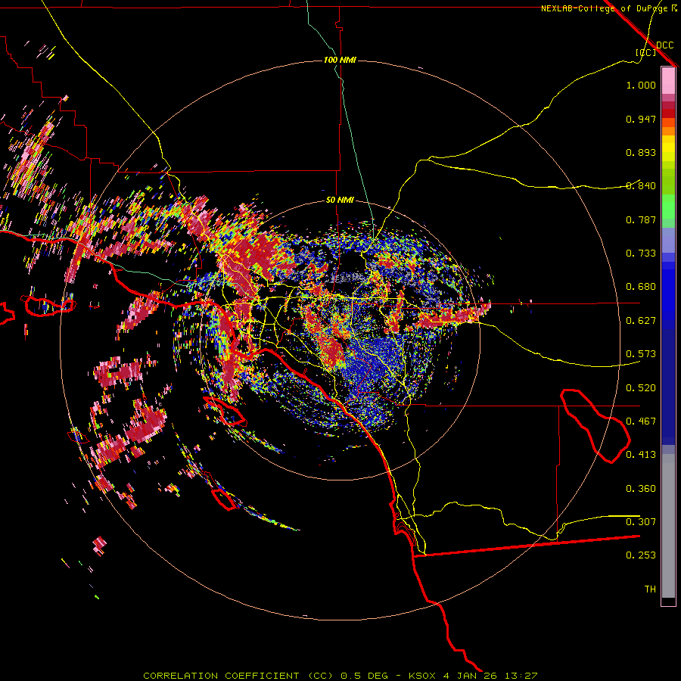Click the 0.573 legend value

641,354
